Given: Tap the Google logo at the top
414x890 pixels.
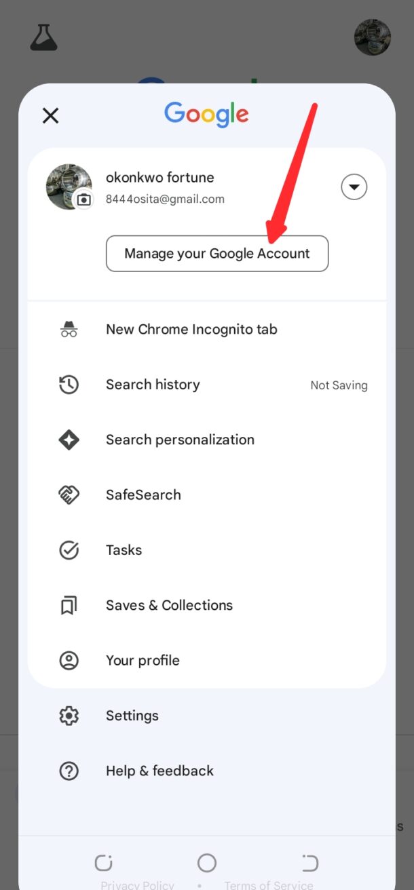Looking at the screenshot, I should click(x=206, y=115).
